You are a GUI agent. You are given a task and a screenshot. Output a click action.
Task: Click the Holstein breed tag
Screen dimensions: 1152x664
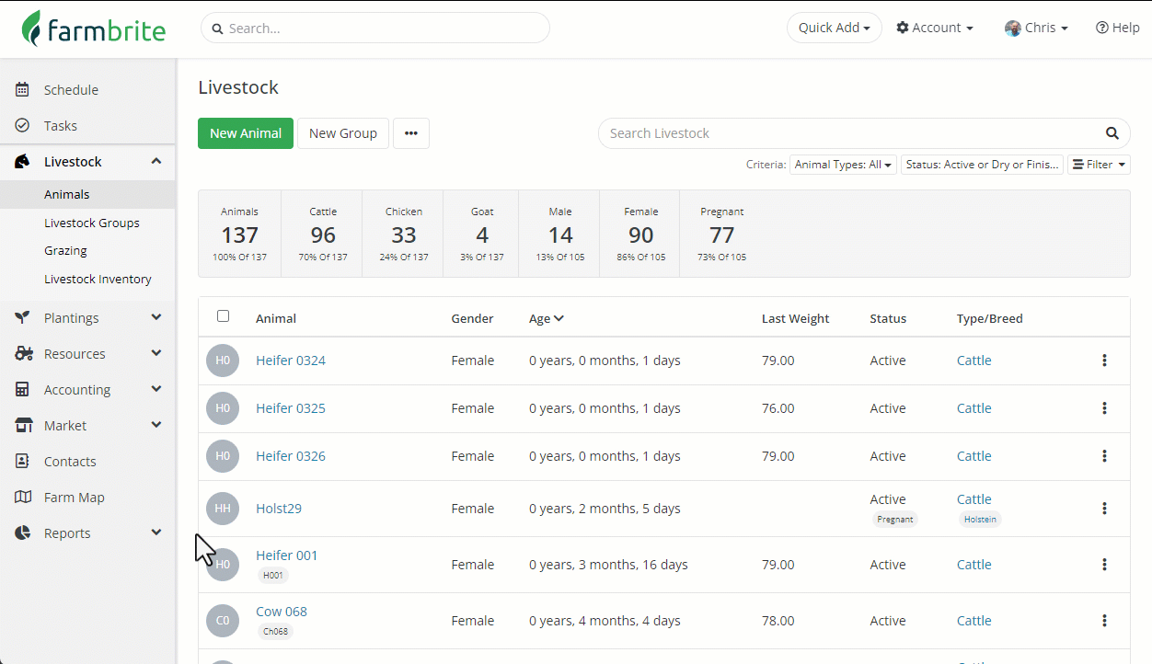(980, 520)
